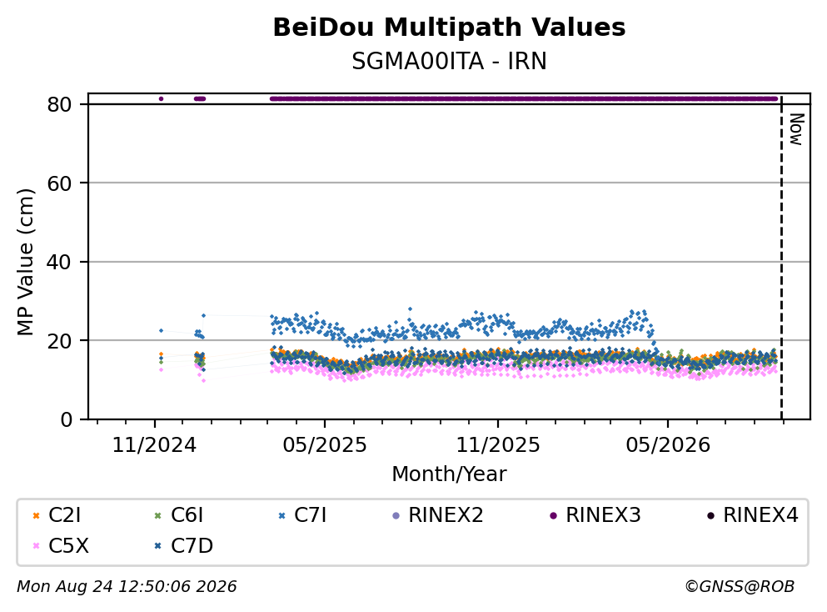
Task: Click the C7I blue legend marker
Action: tap(281, 516)
